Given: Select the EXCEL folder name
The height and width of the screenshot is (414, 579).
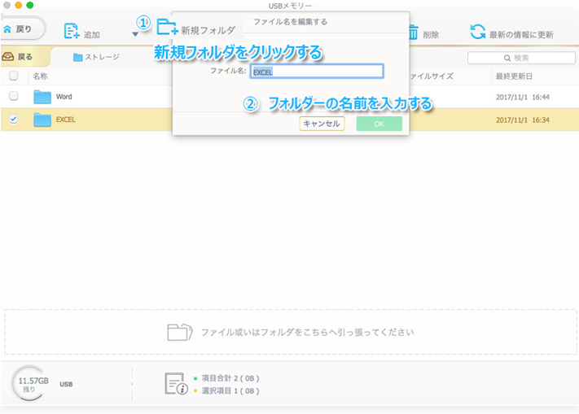Looking at the screenshot, I should (x=66, y=120).
